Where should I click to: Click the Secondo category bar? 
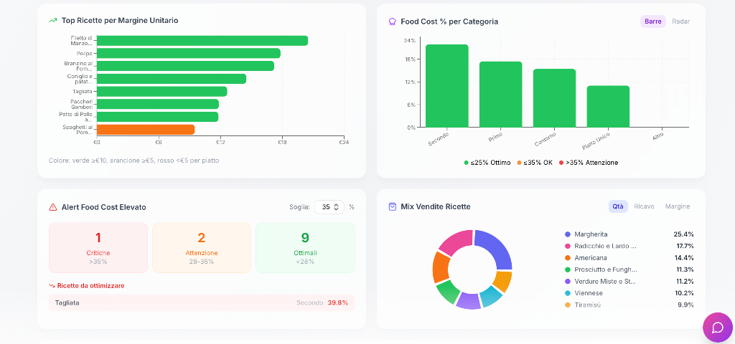tap(446, 86)
